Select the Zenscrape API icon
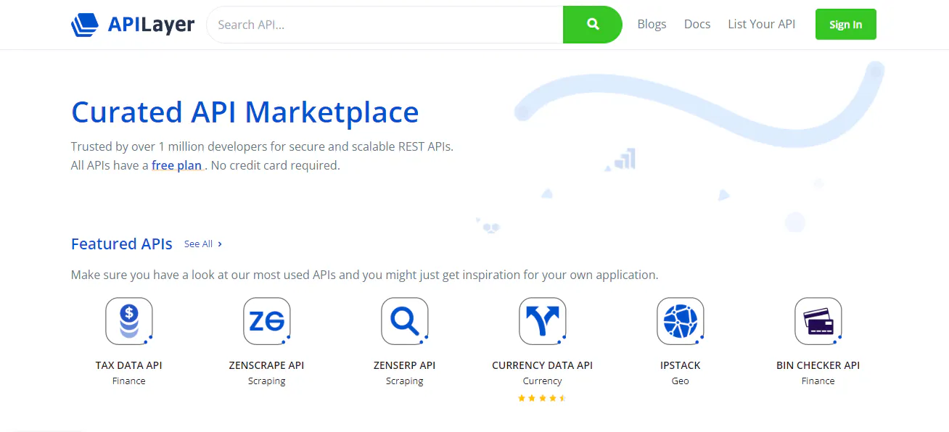Image resolution: width=949 pixels, height=432 pixels. (x=267, y=321)
